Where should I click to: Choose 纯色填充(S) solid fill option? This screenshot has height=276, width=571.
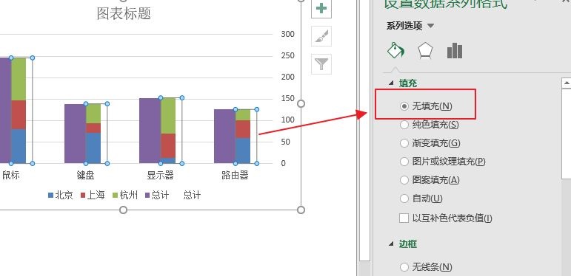(430, 125)
